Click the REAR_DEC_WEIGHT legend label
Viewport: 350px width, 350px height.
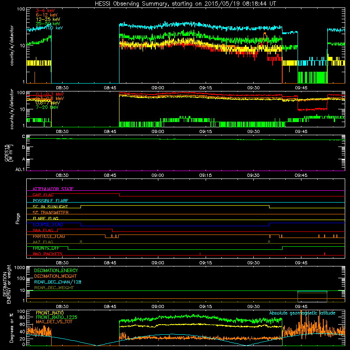coord(54,288)
